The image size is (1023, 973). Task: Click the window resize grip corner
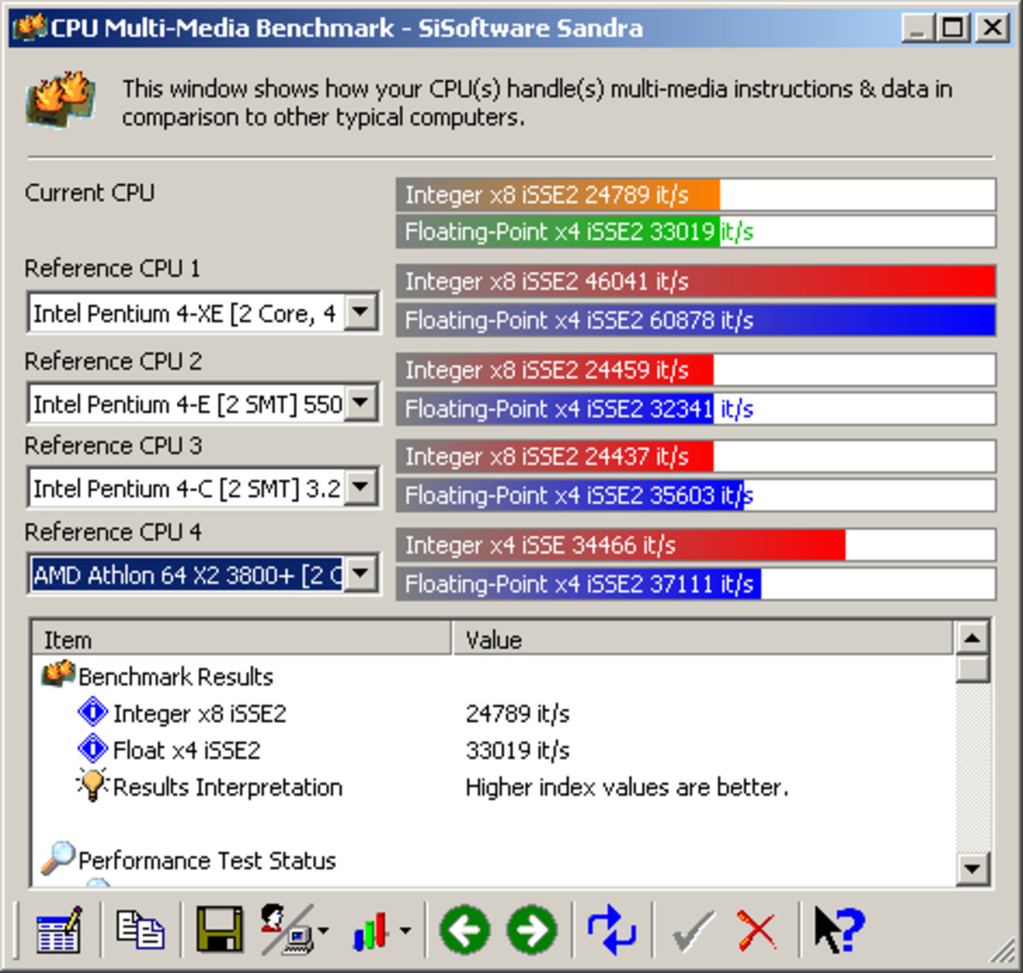point(1004,952)
